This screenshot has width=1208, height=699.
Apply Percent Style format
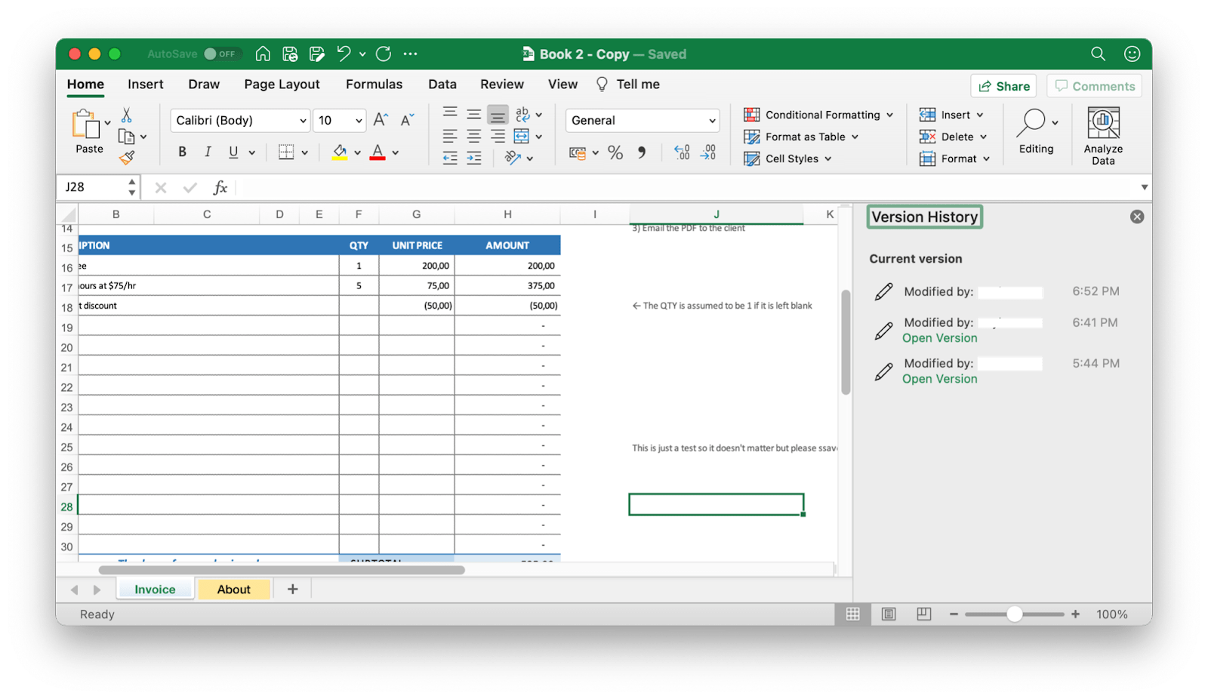click(615, 152)
